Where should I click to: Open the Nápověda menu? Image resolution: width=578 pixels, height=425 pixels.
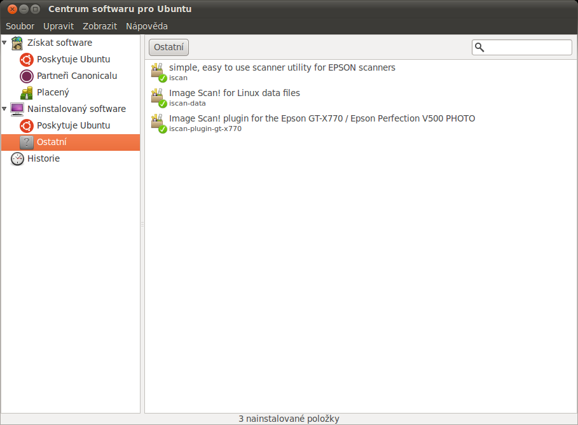[x=147, y=26]
